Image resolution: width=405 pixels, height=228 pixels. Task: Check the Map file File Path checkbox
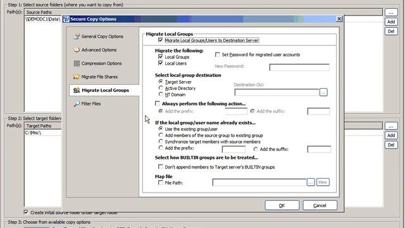[160, 183]
